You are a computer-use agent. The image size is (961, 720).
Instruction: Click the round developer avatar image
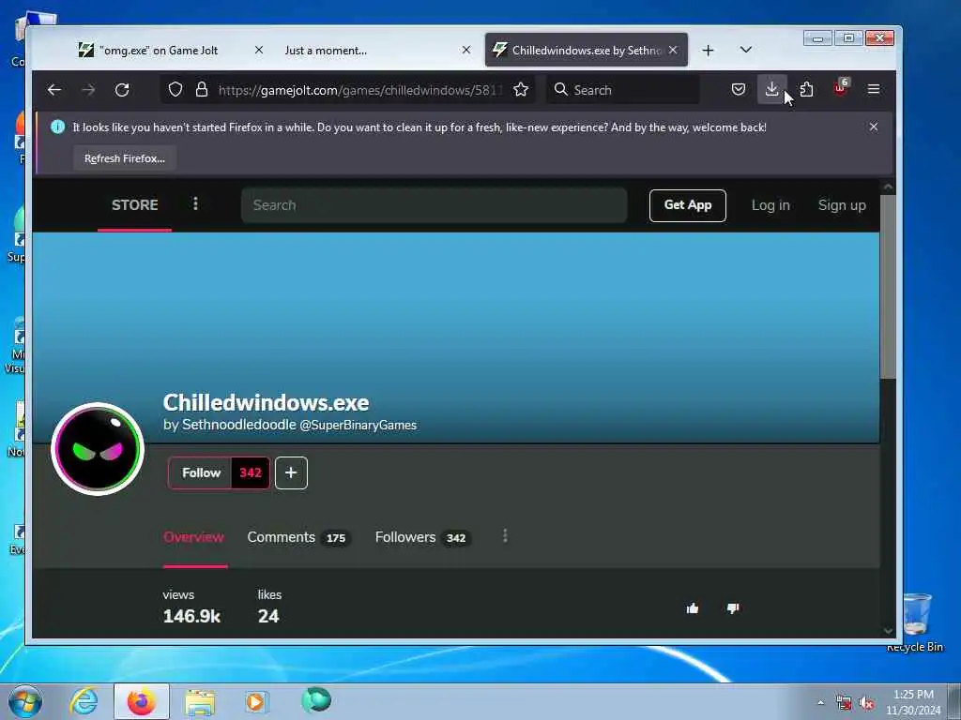tap(98, 448)
